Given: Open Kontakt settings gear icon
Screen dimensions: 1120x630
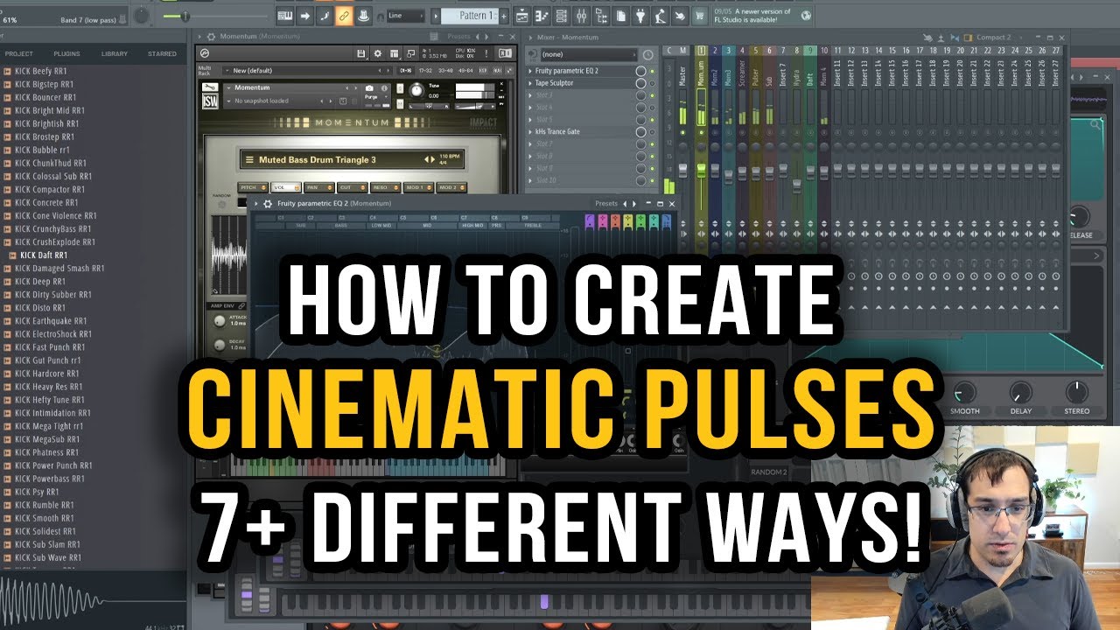Looking at the screenshot, I should point(378,53).
